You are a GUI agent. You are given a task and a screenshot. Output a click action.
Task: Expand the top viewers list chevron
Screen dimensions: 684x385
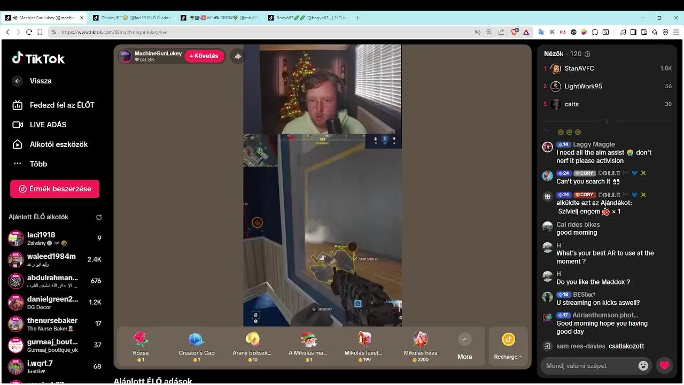click(x=607, y=121)
